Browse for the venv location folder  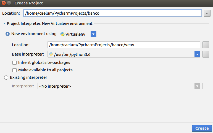coord(206,45)
